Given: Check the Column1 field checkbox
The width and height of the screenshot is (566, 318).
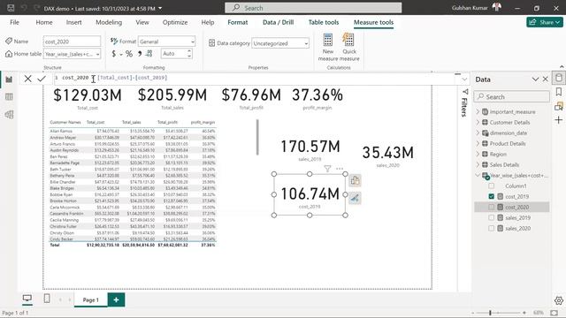Looking at the screenshot, I should pos(492,186).
